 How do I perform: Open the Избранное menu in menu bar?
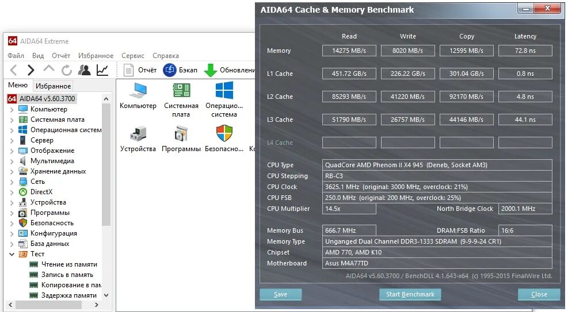[x=96, y=55]
